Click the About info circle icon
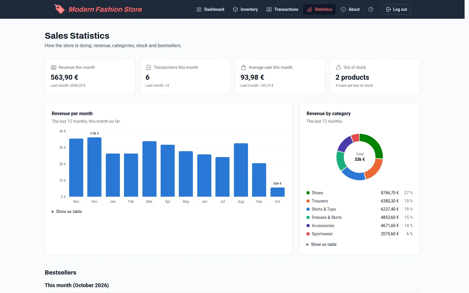469x293 pixels. 343,9
